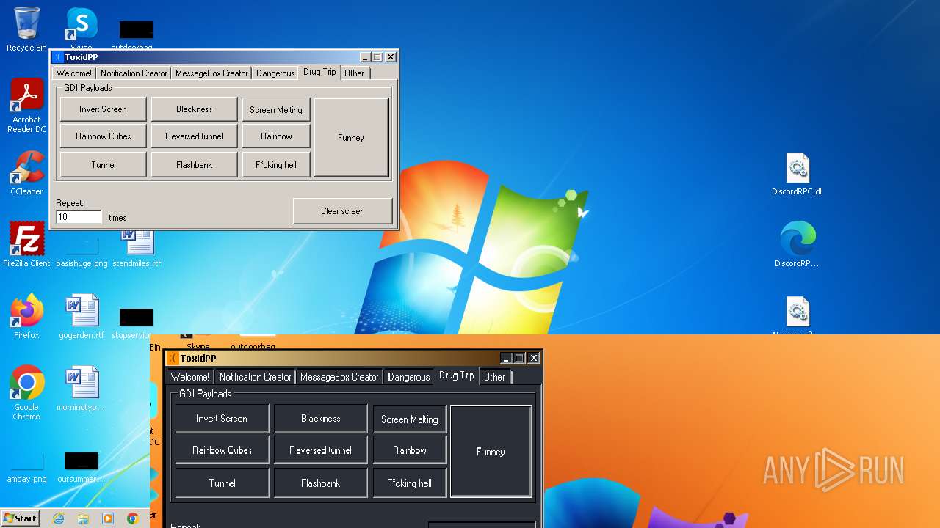Open the Windows Start menu
Image resolution: width=940 pixels, height=528 pixels.
click(20, 518)
